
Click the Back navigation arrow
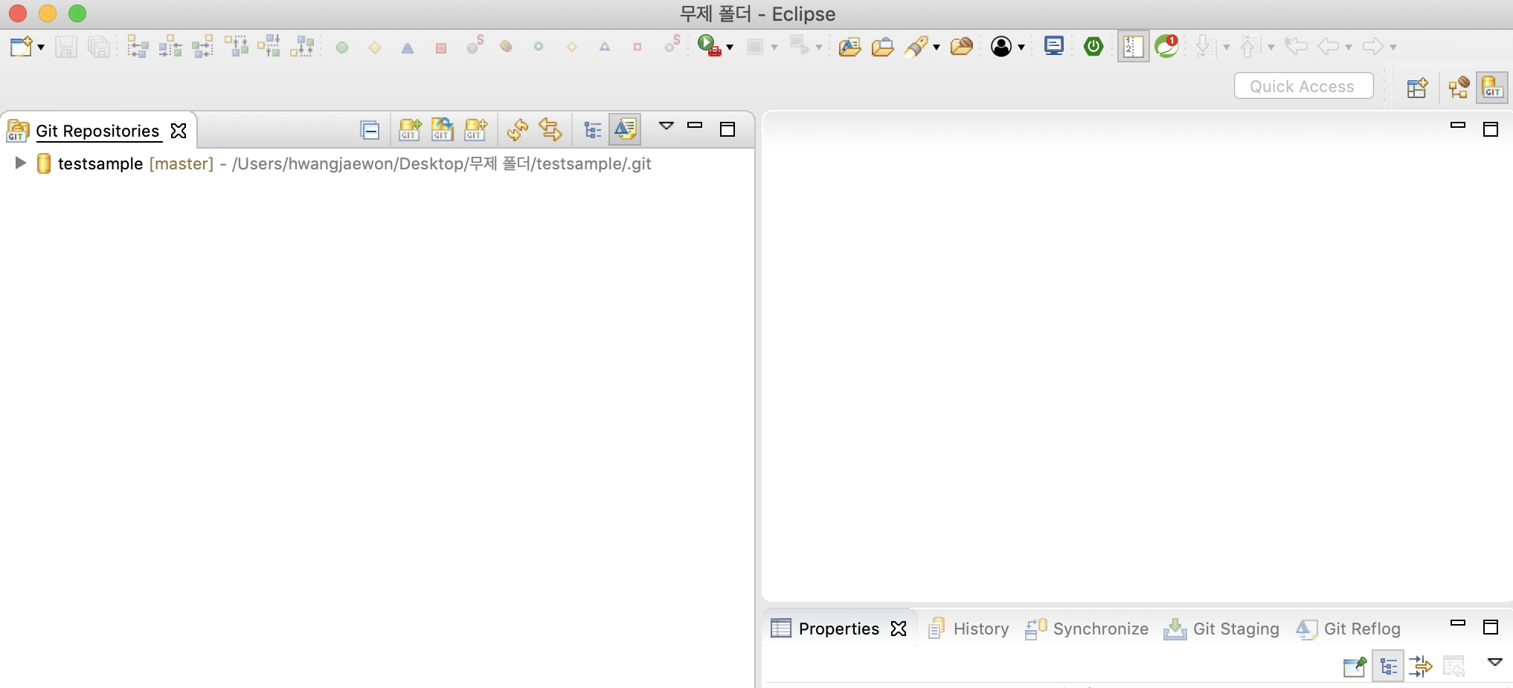1328,46
